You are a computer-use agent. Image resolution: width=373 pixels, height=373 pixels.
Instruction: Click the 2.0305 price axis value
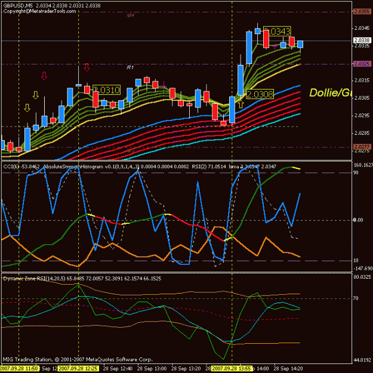pos(362,98)
